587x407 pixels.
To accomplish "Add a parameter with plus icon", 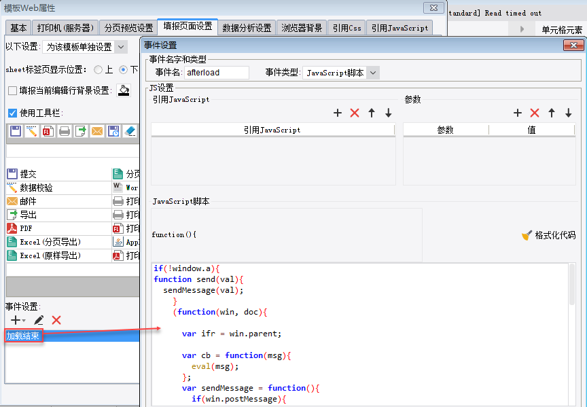I will (518, 113).
